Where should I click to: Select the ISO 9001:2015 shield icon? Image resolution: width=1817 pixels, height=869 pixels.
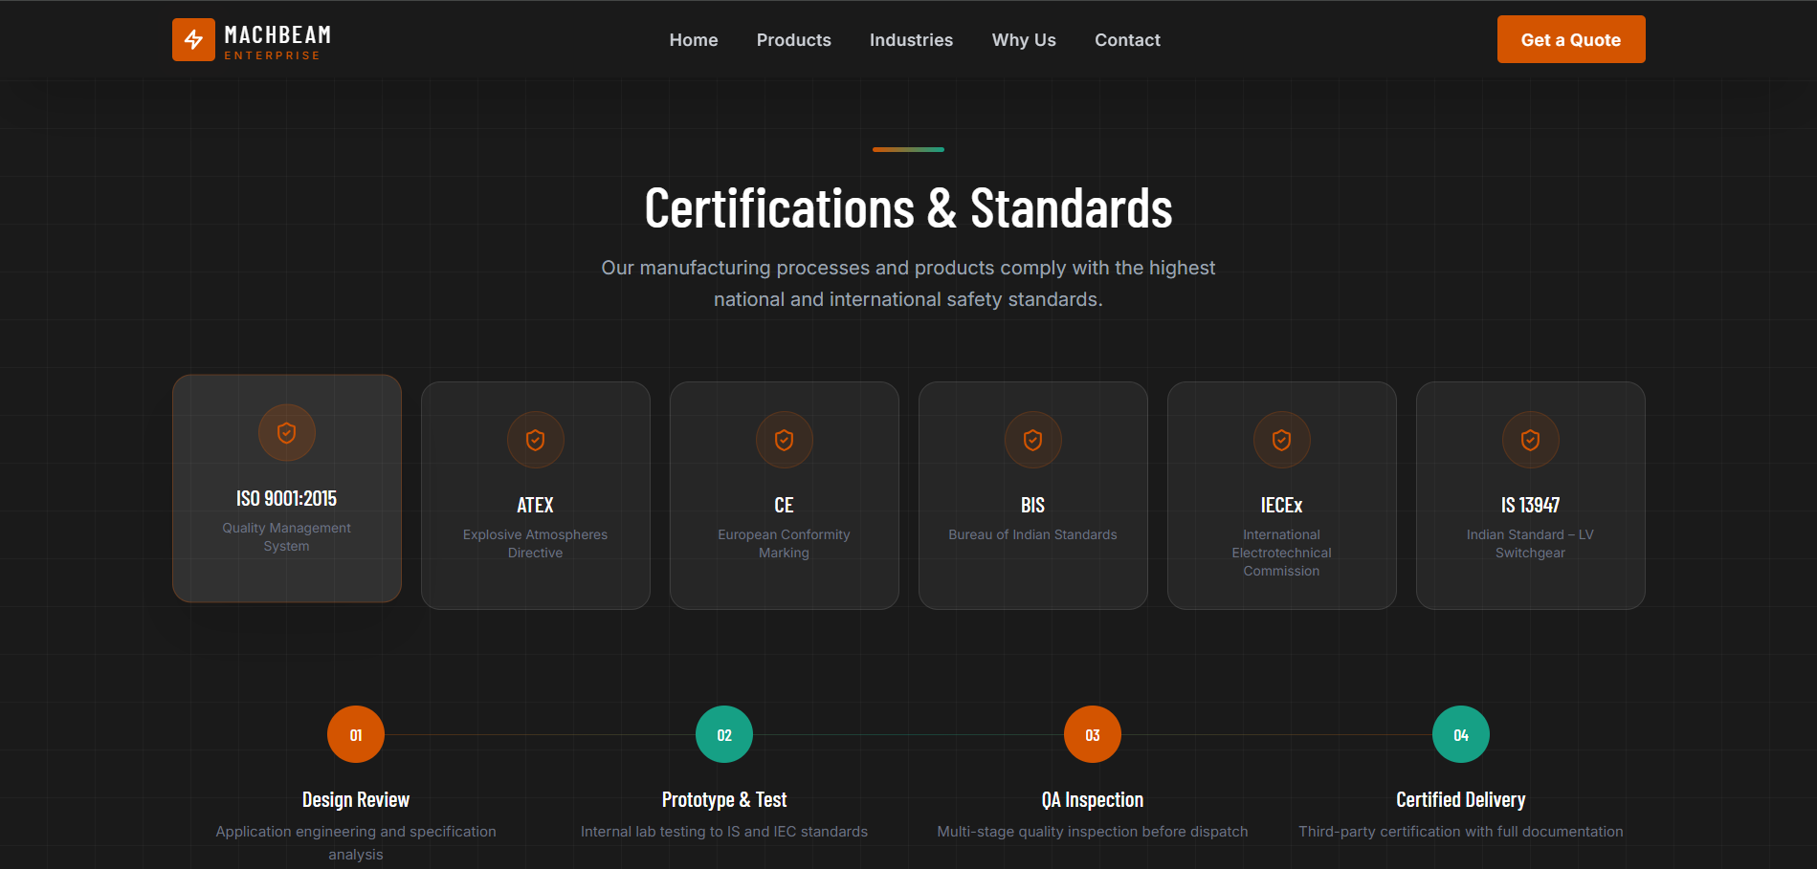(287, 433)
